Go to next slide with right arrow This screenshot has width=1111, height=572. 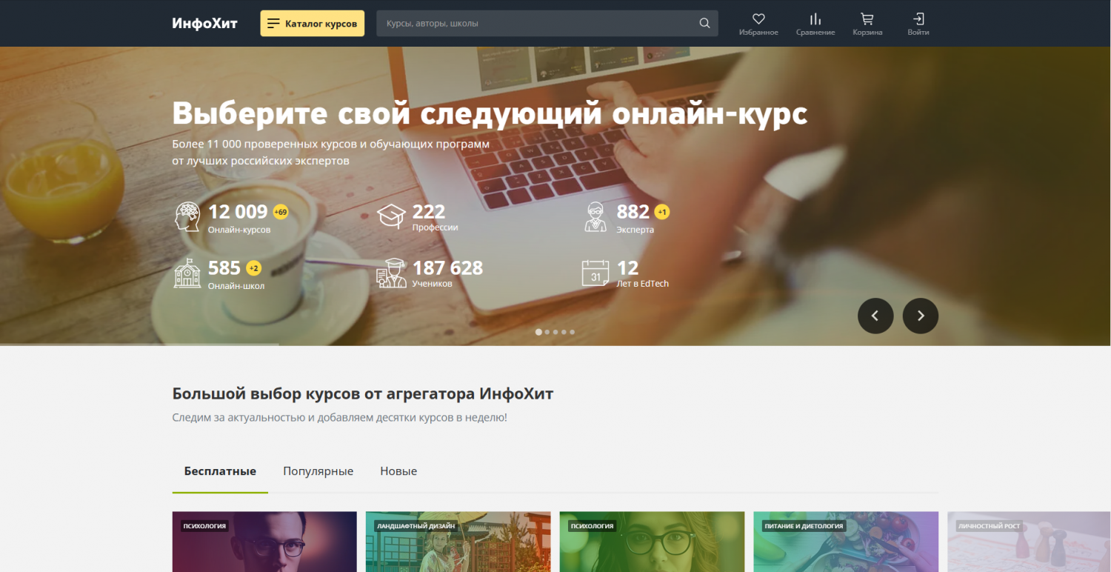click(x=920, y=316)
